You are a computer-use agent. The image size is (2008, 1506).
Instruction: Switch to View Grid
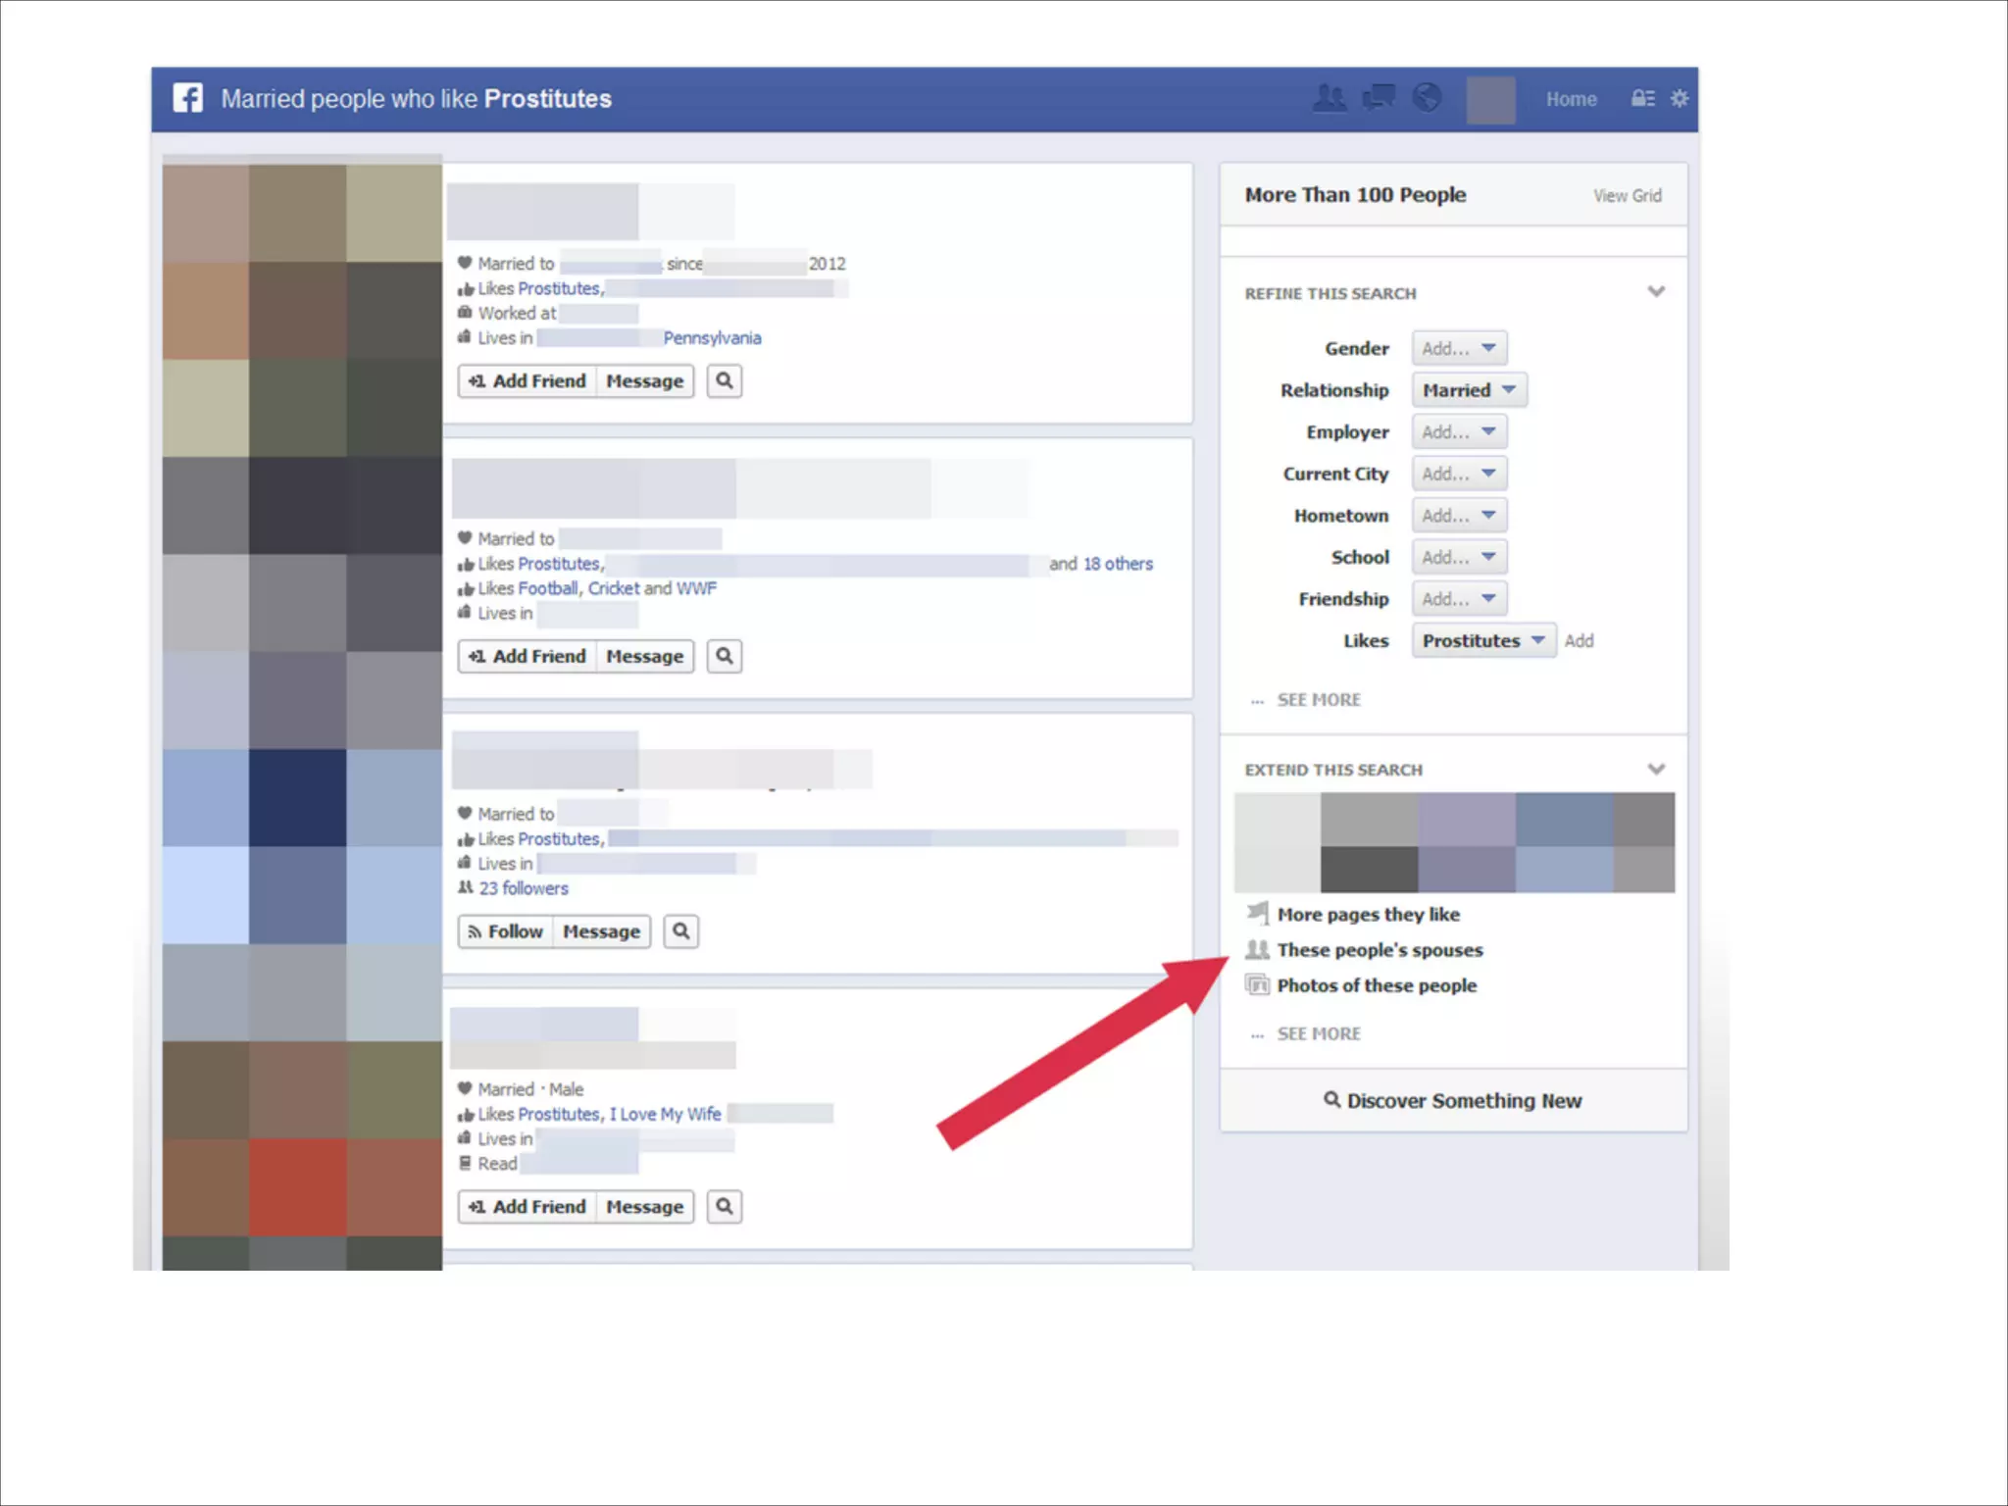(x=1627, y=195)
